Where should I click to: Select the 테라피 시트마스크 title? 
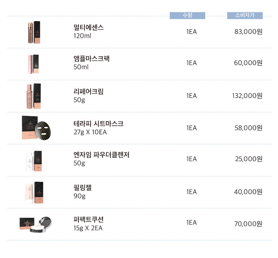coord(98,123)
